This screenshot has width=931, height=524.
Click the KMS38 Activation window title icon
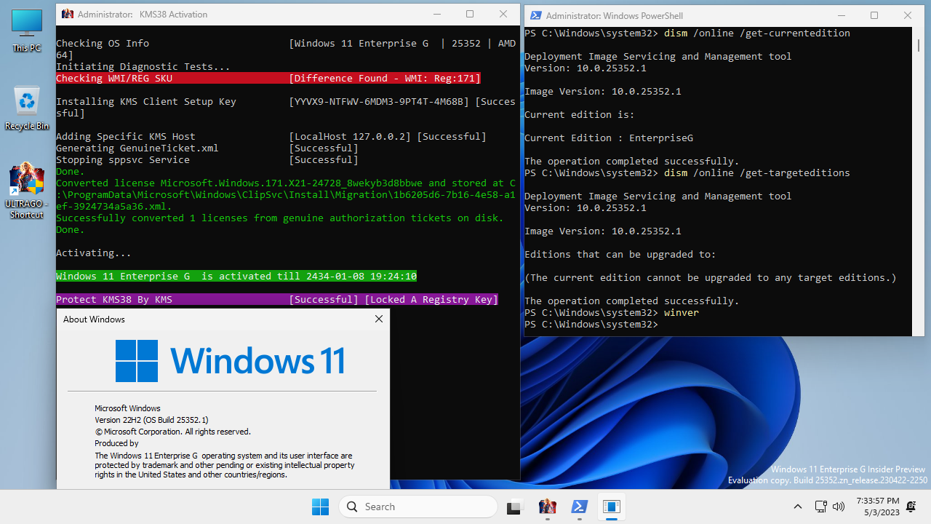(x=67, y=14)
